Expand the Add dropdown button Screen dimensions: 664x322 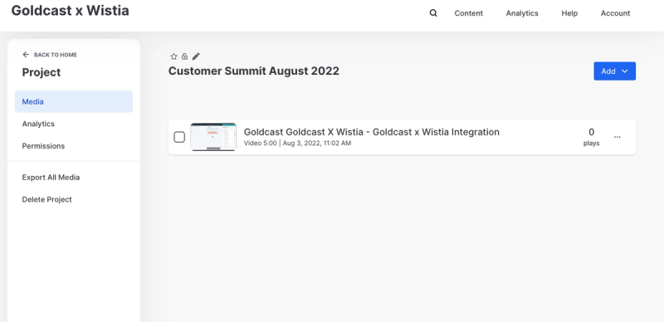(x=614, y=71)
